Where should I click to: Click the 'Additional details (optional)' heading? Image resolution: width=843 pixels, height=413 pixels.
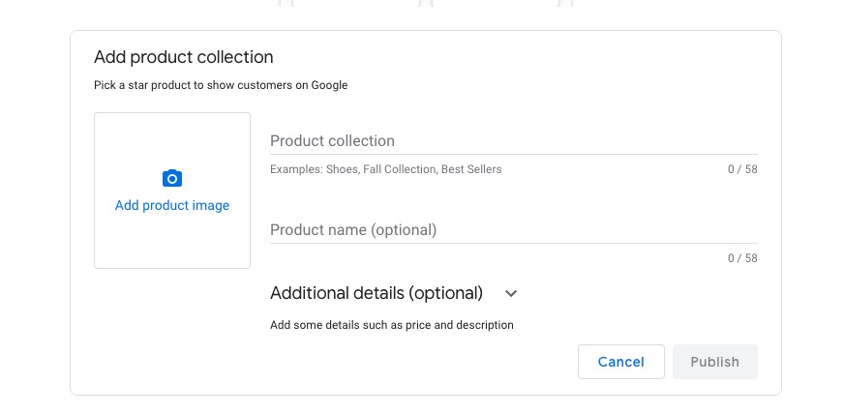coord(376,293)
